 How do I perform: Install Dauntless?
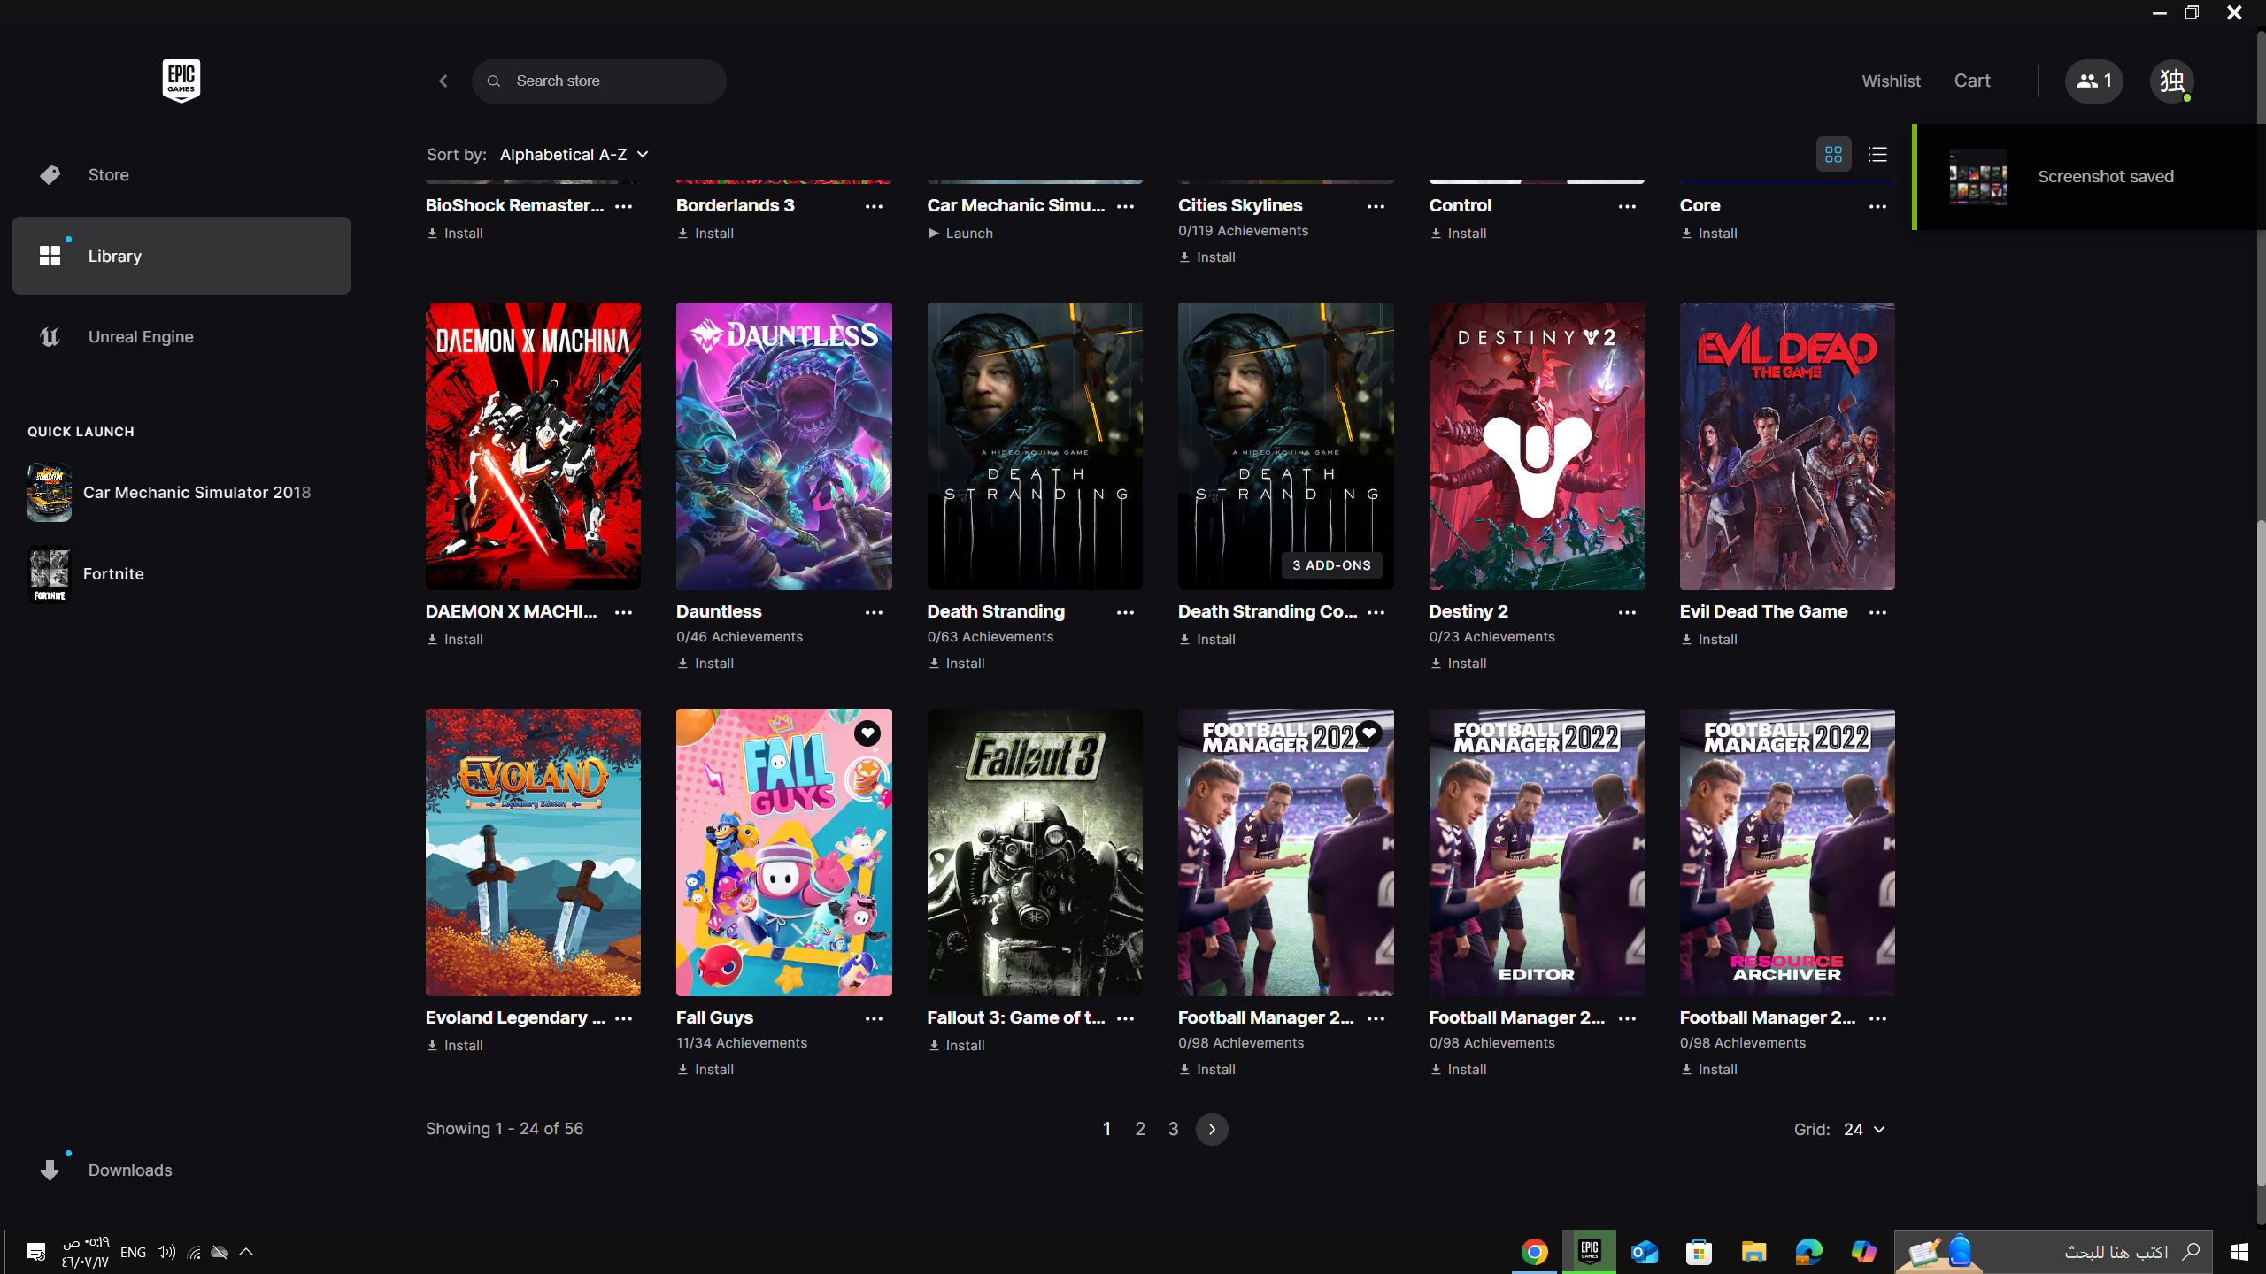pos(705,664)
